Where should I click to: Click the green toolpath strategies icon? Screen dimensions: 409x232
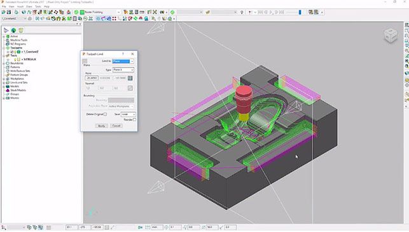76,12
